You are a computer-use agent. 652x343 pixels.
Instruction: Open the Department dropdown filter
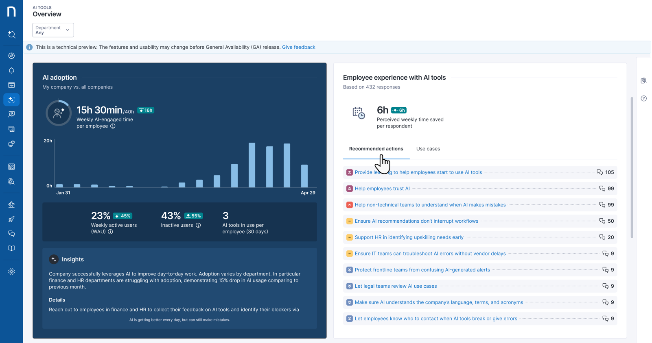click(x=53, y=30)
